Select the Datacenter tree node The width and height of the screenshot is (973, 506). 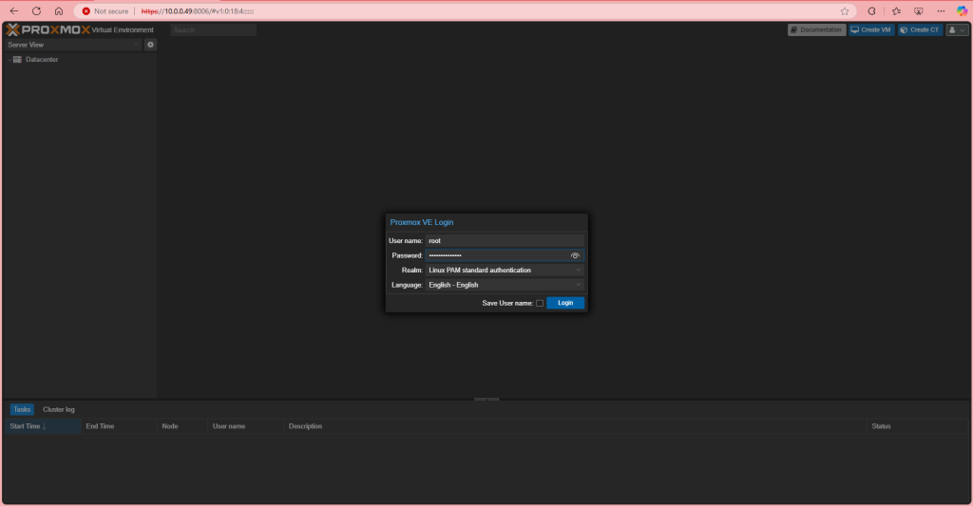[42, 60]
